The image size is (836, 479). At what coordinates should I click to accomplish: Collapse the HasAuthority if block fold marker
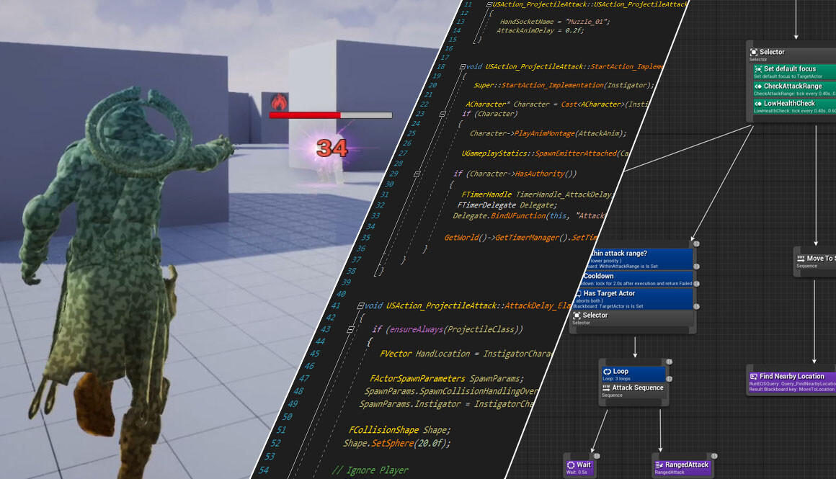tap(417, 174)
